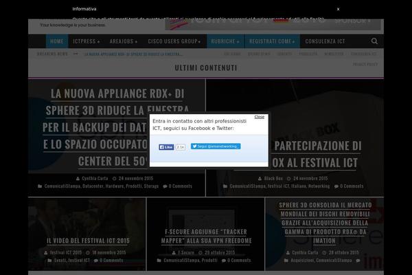Expand the RUBRICHE dropdown menu
The width and height of the screenshot is (412, 275).
[x=225, y=41]
